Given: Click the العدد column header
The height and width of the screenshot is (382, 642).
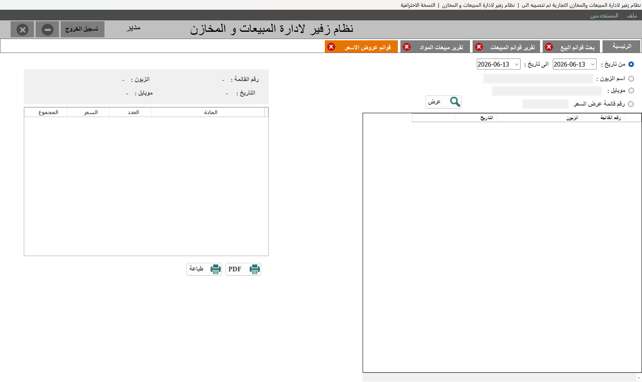Looking at the screenshot, I should [x=131, y=112].
